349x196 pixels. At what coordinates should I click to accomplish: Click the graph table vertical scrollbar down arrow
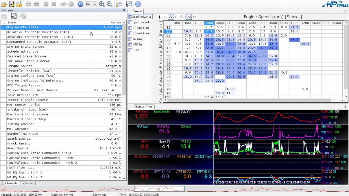pos(347,96)
